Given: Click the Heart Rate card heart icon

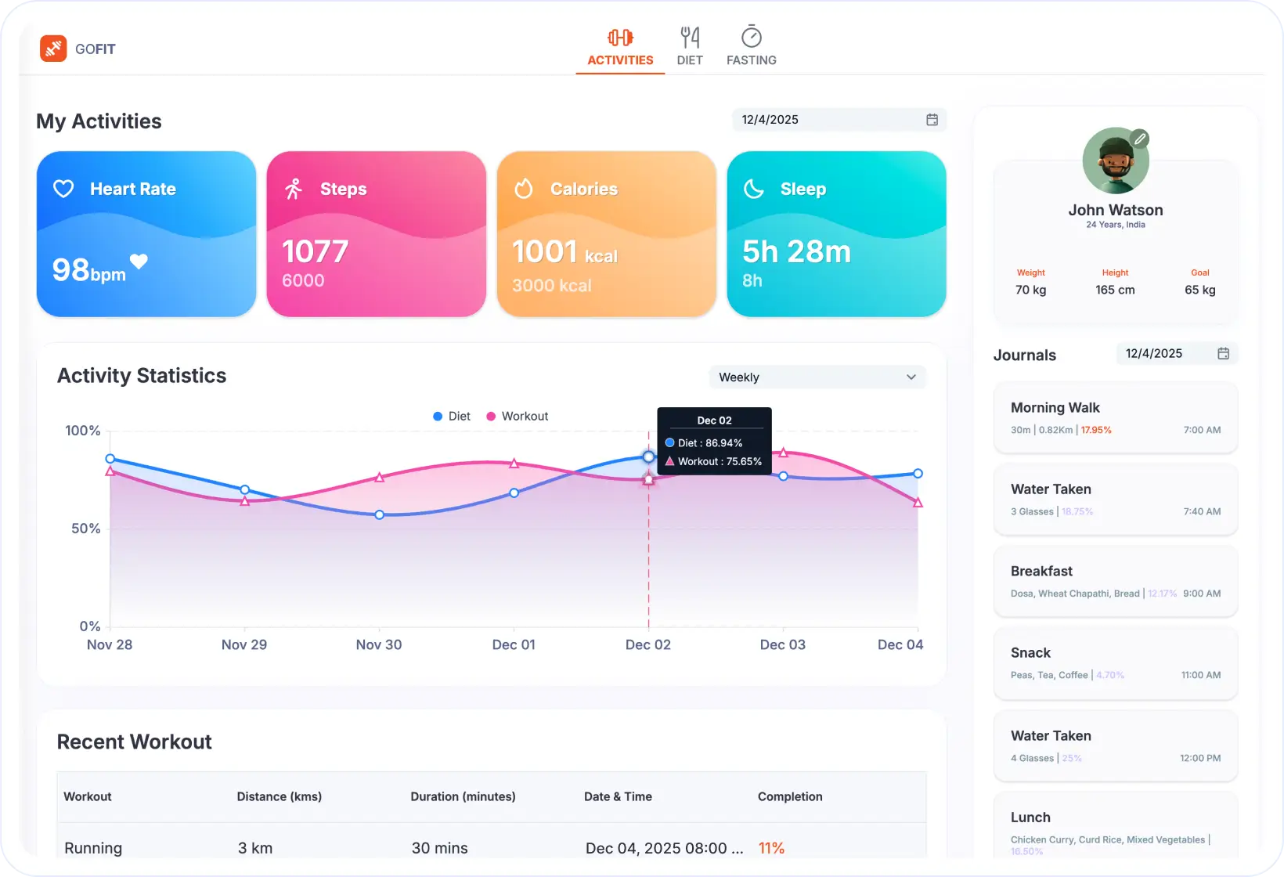Looking at the screenshot, I should (x=64, y=188).
